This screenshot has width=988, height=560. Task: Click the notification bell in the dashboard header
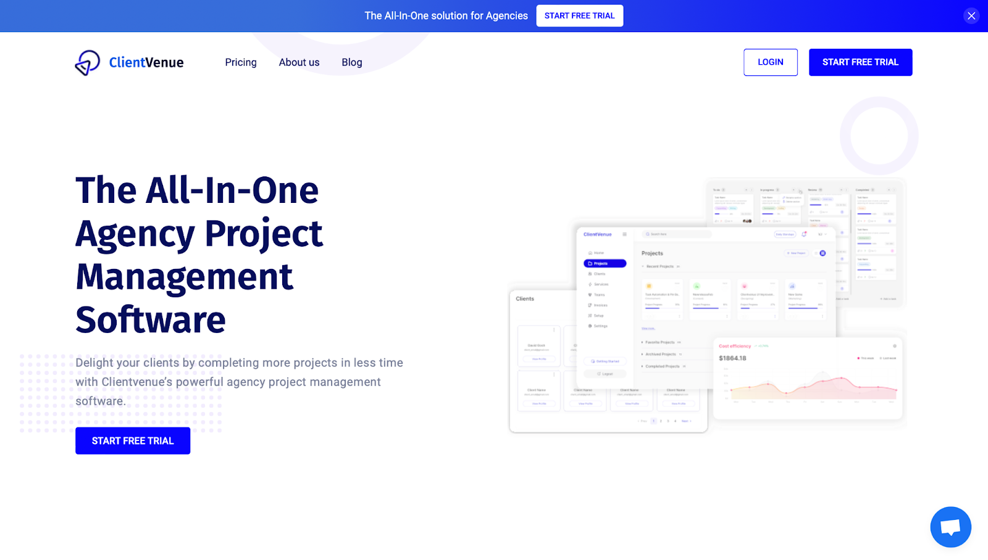(x=803, y=234)
